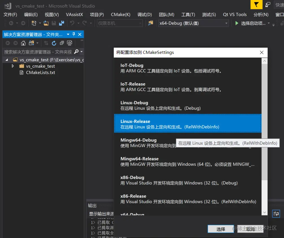284x238 pixels.
Task: Click the new project toolbar icon
Action: 34,23
